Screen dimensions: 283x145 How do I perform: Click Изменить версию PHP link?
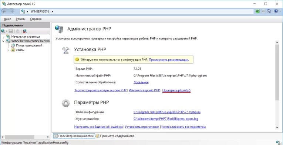[x=144, y=90]
